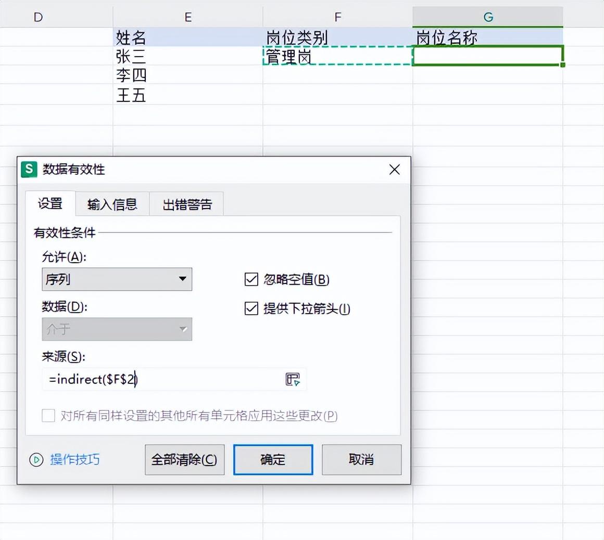This screenshot has width=604, height=540.
Task: Click the 管理岗 cell
Action: point(338,56)
